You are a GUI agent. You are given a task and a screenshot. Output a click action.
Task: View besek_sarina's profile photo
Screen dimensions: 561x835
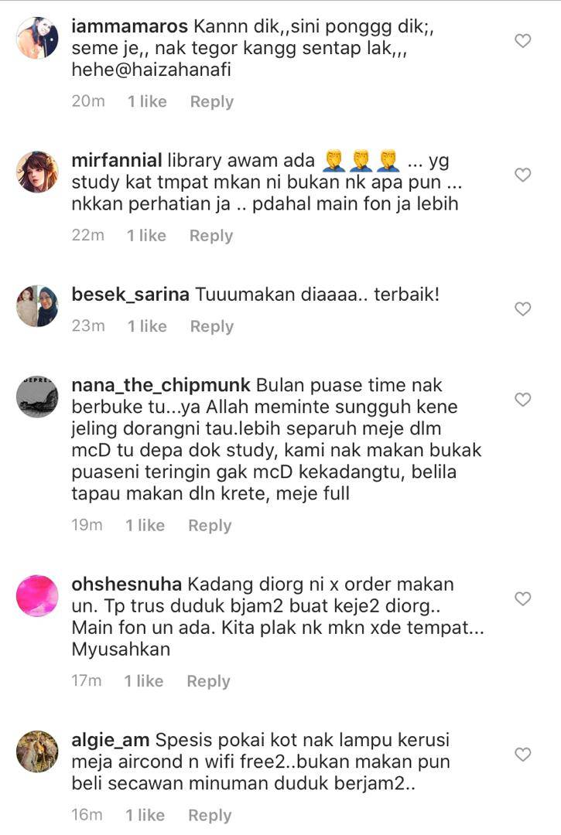click(x=37, y=305)
